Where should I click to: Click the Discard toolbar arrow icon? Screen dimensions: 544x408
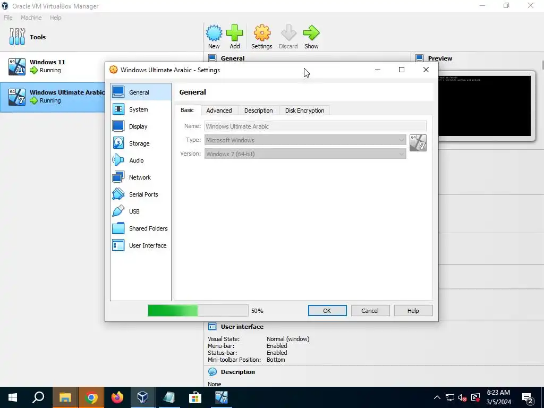tap(288, 33)
